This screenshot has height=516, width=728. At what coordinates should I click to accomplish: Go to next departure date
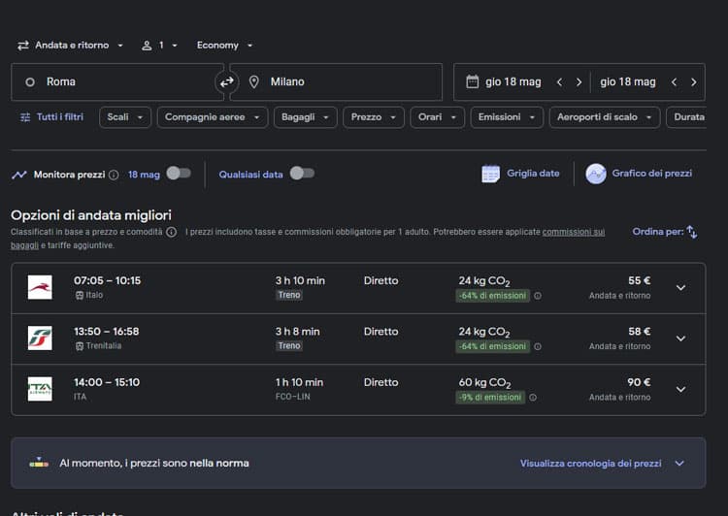tap(579, 82)
